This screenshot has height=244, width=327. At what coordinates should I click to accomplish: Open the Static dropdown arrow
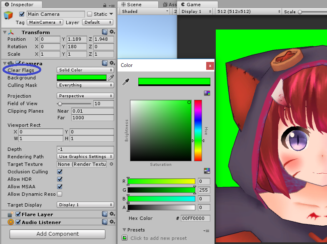(111, 14)
